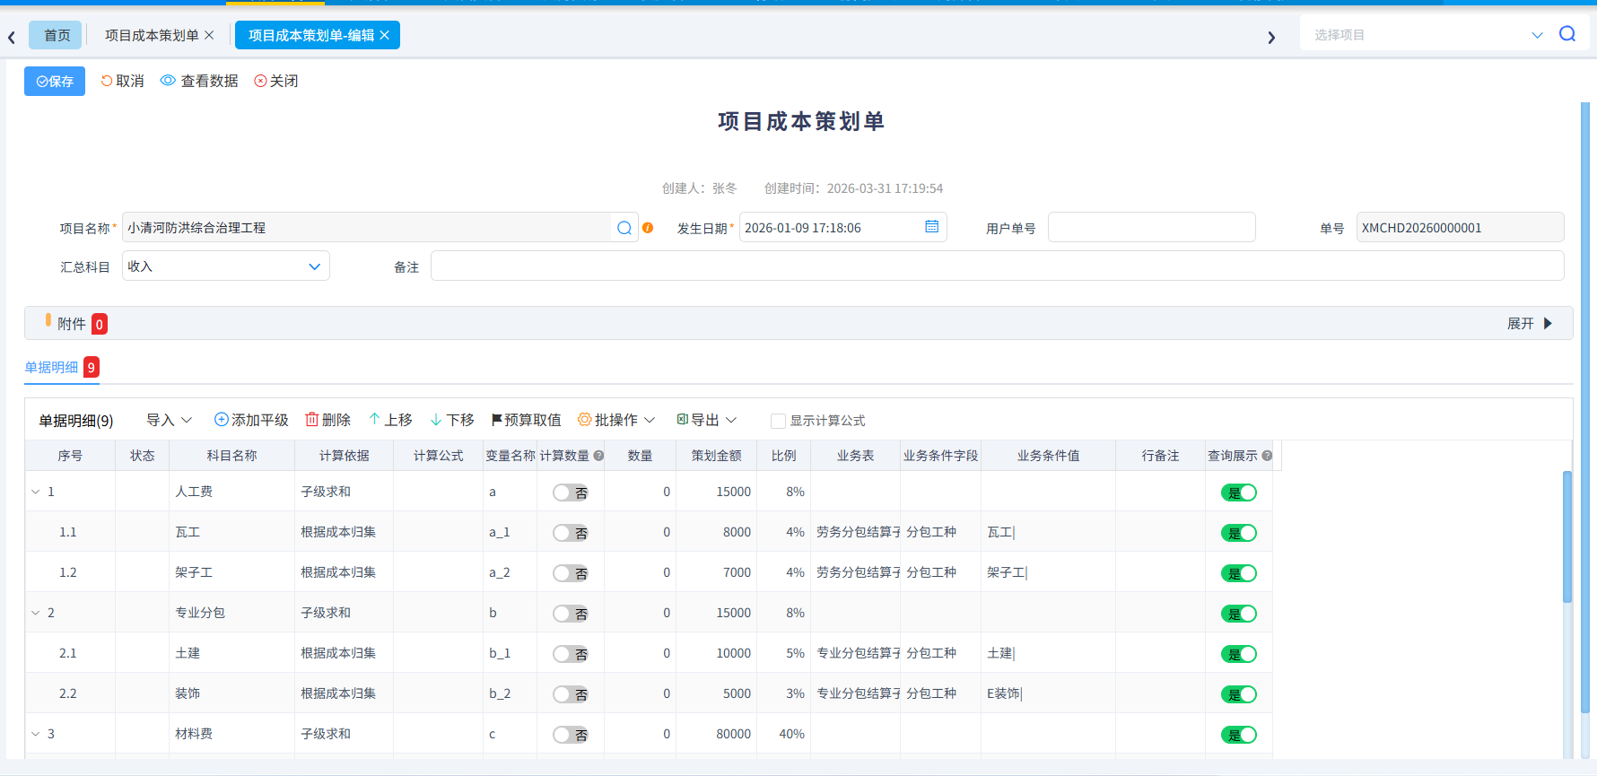Click the left arrow to scroll tabs back
Image resolution: width=1597 pixels, height=776 pixels.
point(12,37)
